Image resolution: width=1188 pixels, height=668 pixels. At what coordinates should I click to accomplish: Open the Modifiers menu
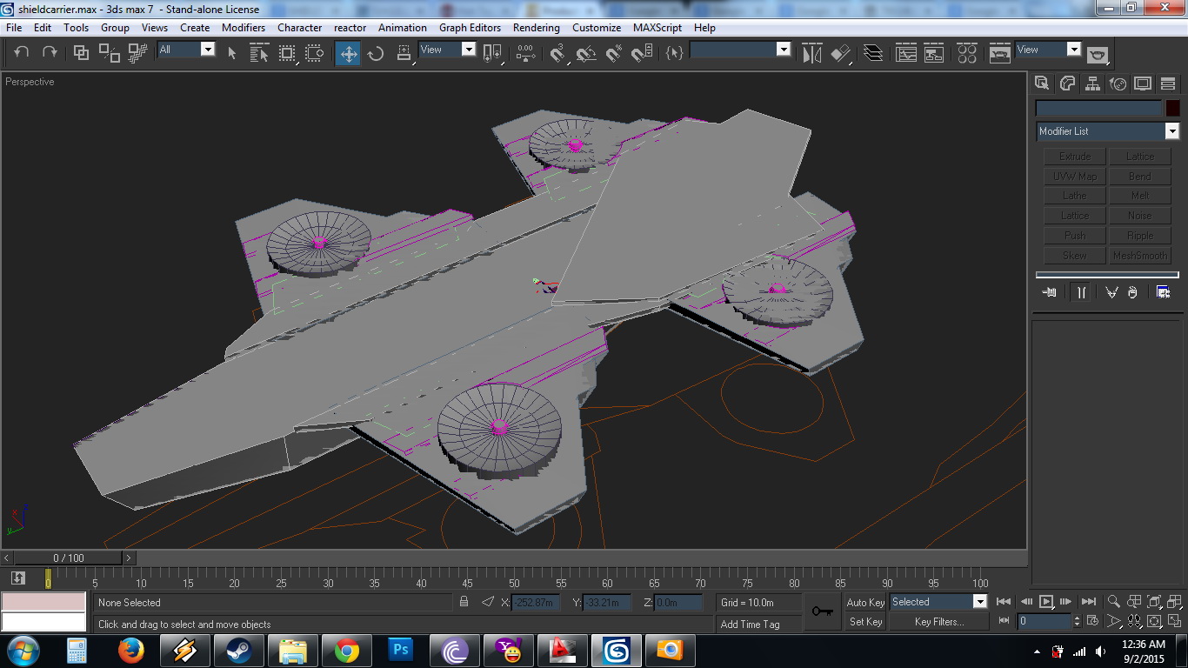(244, 28)
